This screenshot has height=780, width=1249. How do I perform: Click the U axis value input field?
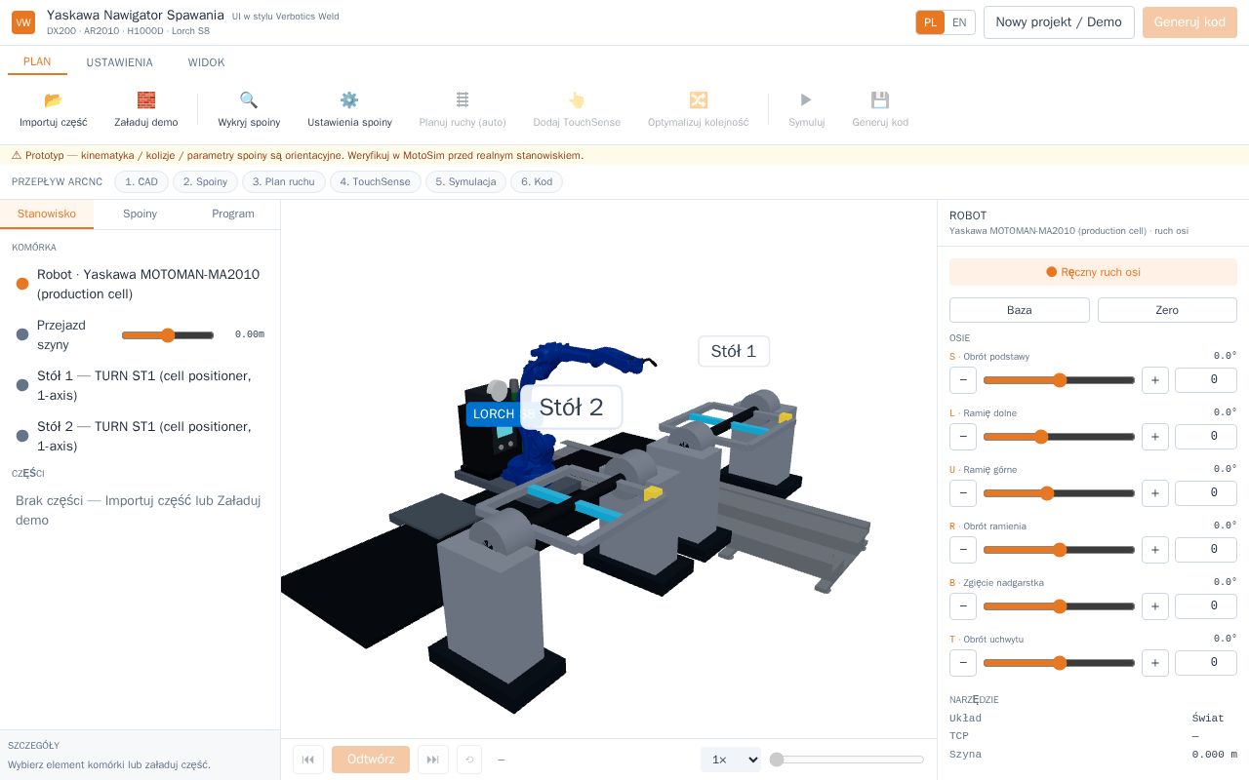(1206, 493)
